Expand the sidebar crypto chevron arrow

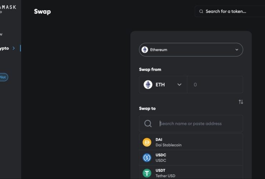point(14,48)
